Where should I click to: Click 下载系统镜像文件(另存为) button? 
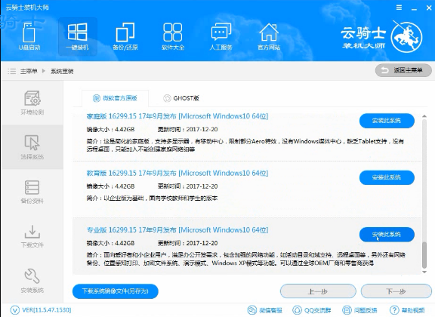[x=116, y=291]
